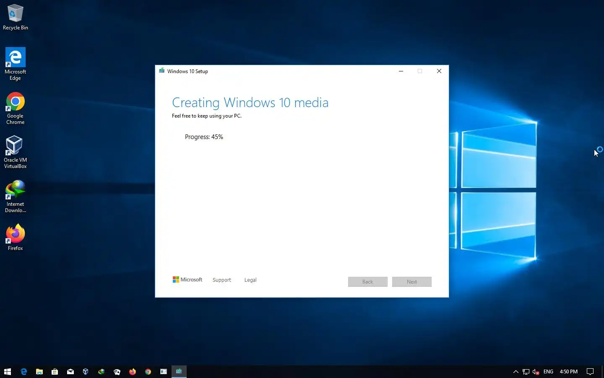Open the Legal link in Setup
Screen dimensions: 604x378
(250, 280)
